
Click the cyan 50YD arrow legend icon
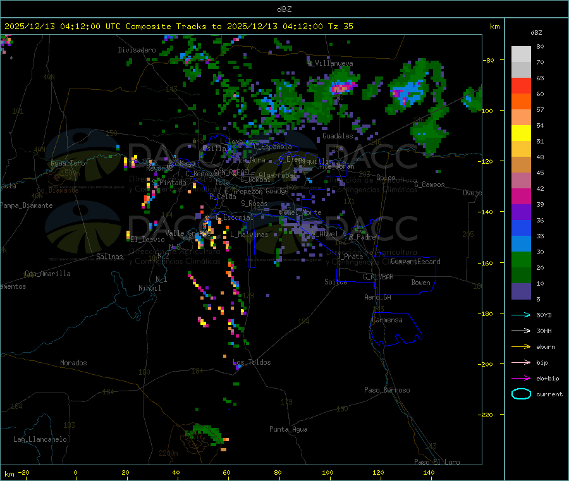[521, 315]
